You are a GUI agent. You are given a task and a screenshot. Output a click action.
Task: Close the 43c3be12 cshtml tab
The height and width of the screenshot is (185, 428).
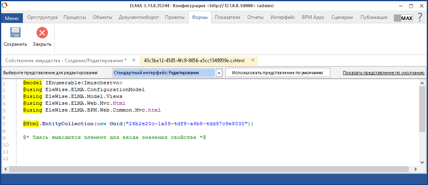253,60
